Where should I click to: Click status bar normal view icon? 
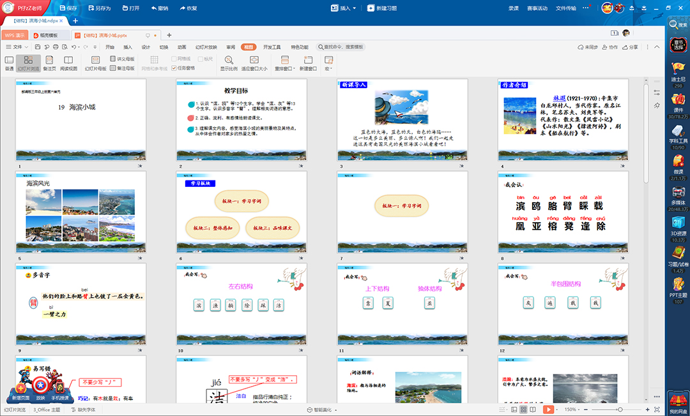click(514, 410)
